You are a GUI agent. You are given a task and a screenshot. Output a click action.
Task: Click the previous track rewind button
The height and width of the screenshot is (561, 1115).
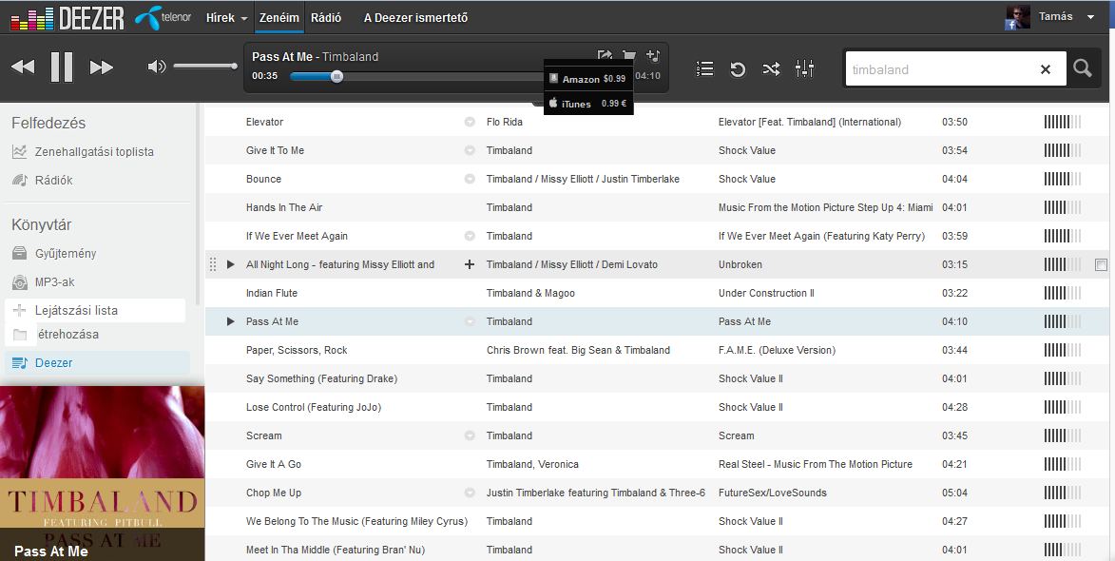23,67
